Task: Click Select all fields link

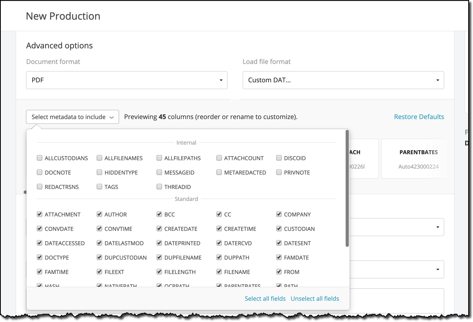Action: [265, 298]
